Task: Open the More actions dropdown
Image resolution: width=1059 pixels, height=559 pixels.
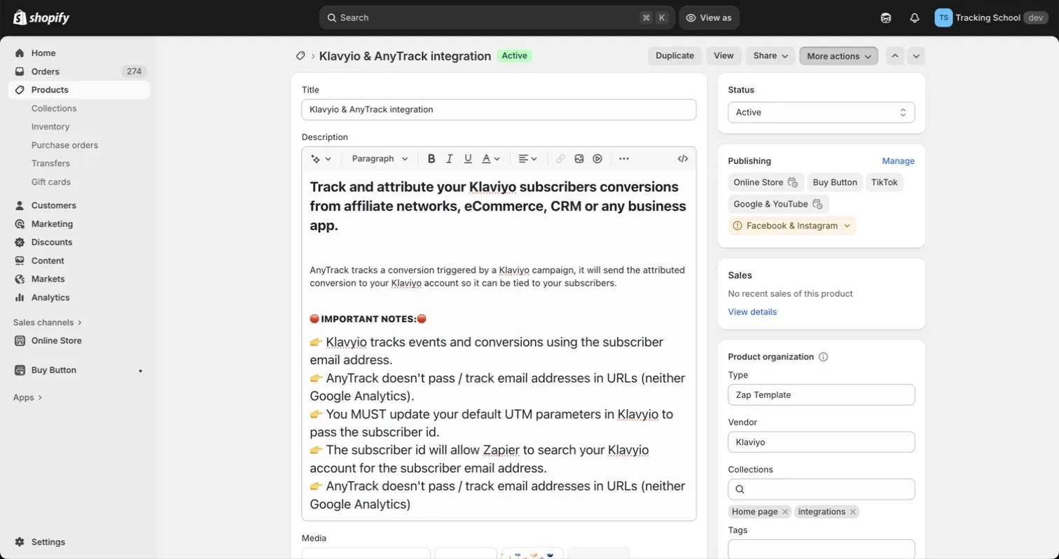Action: (838, 56)
